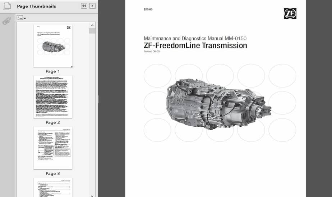Click the $25.00 price text
The height and width of the screenshot is (197, 332).
[148, 10]
